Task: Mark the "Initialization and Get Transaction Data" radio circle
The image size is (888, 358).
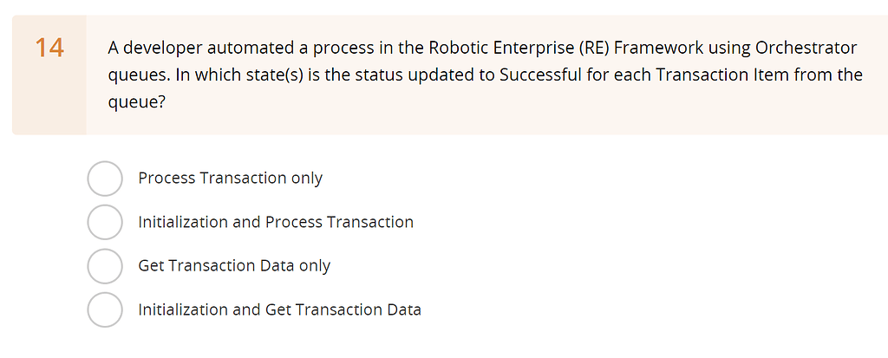Action: pyautogui.click(x=105, y=310)
